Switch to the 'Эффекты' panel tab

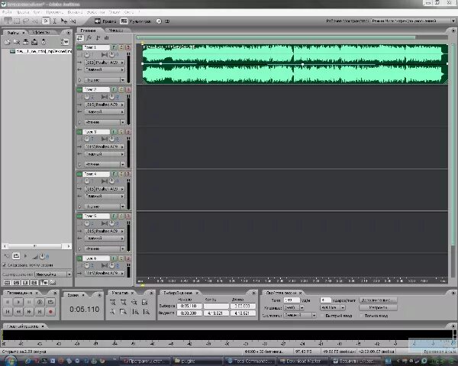coord(41,32)
